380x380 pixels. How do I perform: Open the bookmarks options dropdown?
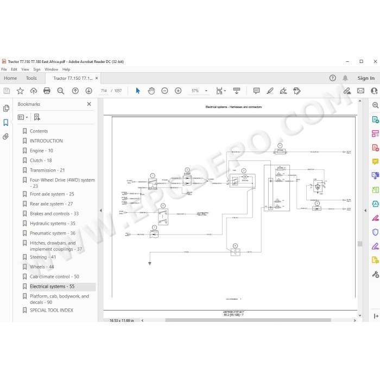click(23, 117)
